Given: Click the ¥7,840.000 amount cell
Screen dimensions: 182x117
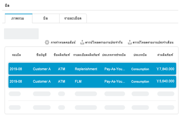Looking at the screenshot, I should [x=165, y=69].
